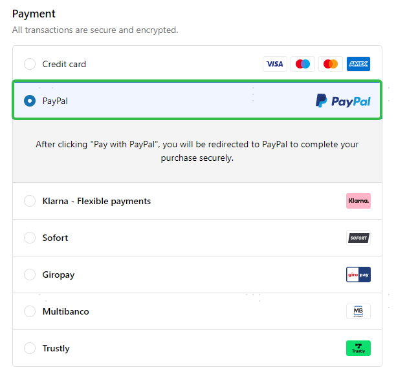Image resolution: width=396 pixels, height=374 pixels.
Task: Choose the Klarna radio button
Action: pos(30,201)
